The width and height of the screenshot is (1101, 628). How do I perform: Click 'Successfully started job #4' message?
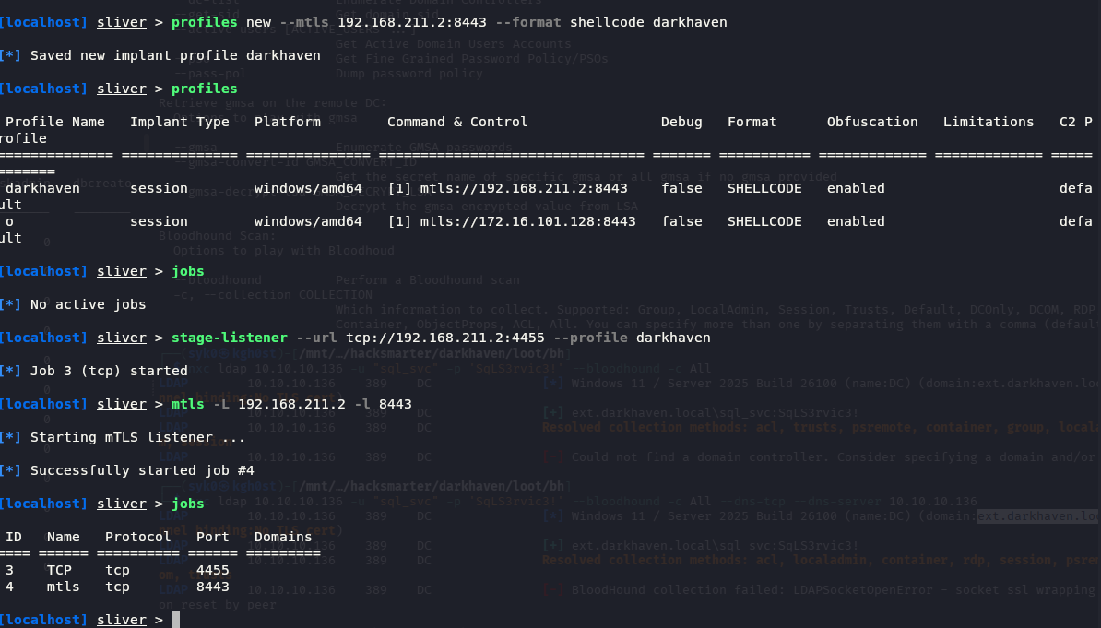pyautogui.click(x=142, y=470)
